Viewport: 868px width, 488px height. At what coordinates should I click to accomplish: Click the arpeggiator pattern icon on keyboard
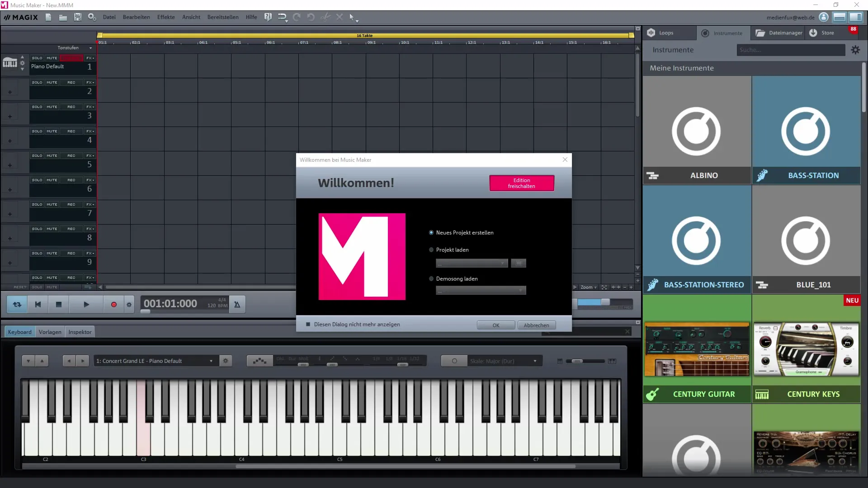pyautogui.click(x=259, y=361)
